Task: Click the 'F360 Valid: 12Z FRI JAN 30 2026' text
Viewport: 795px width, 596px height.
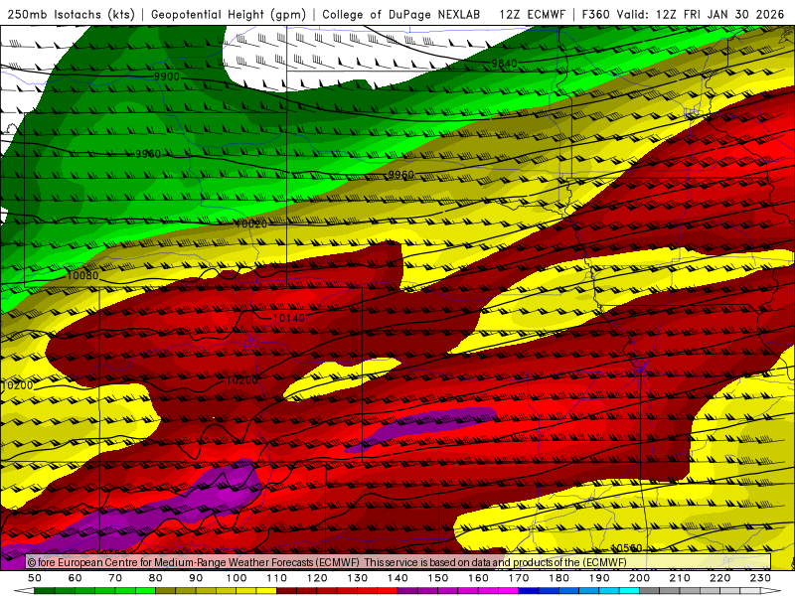Action: (683, 15)
